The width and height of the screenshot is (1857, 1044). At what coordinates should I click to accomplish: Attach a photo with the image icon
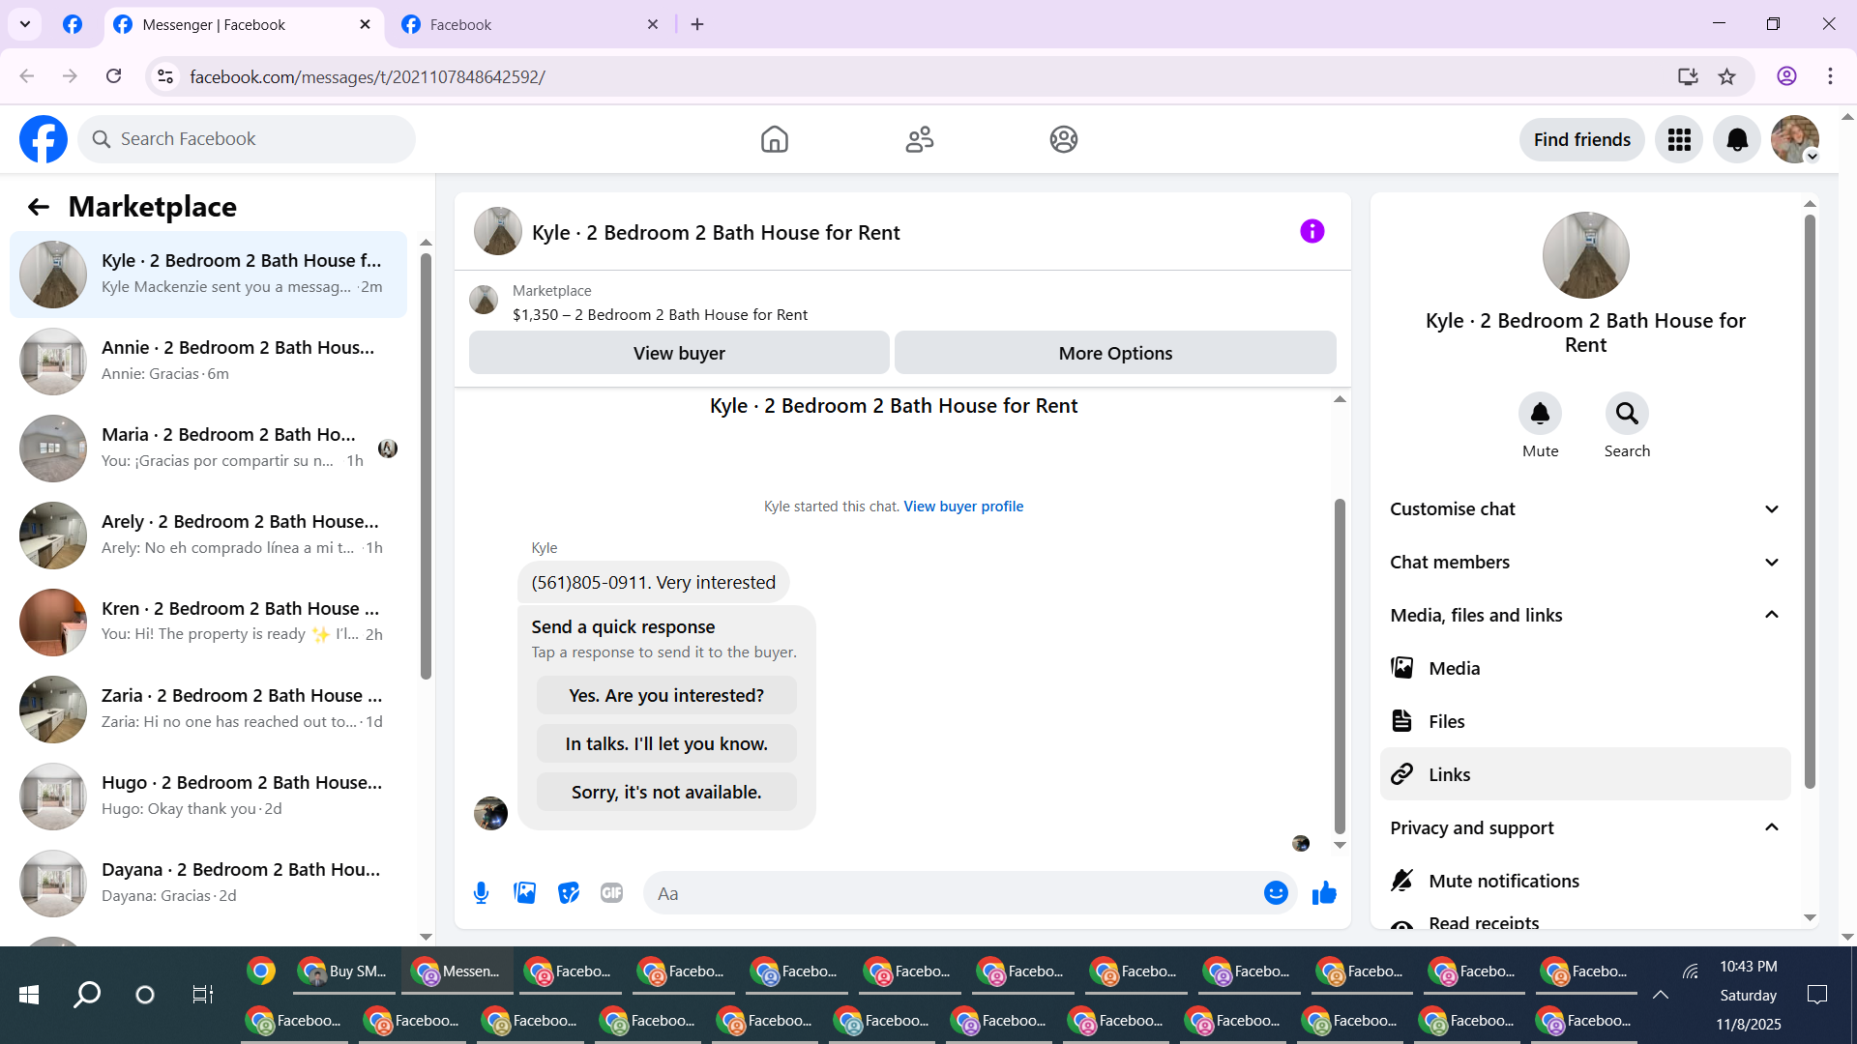524,893
